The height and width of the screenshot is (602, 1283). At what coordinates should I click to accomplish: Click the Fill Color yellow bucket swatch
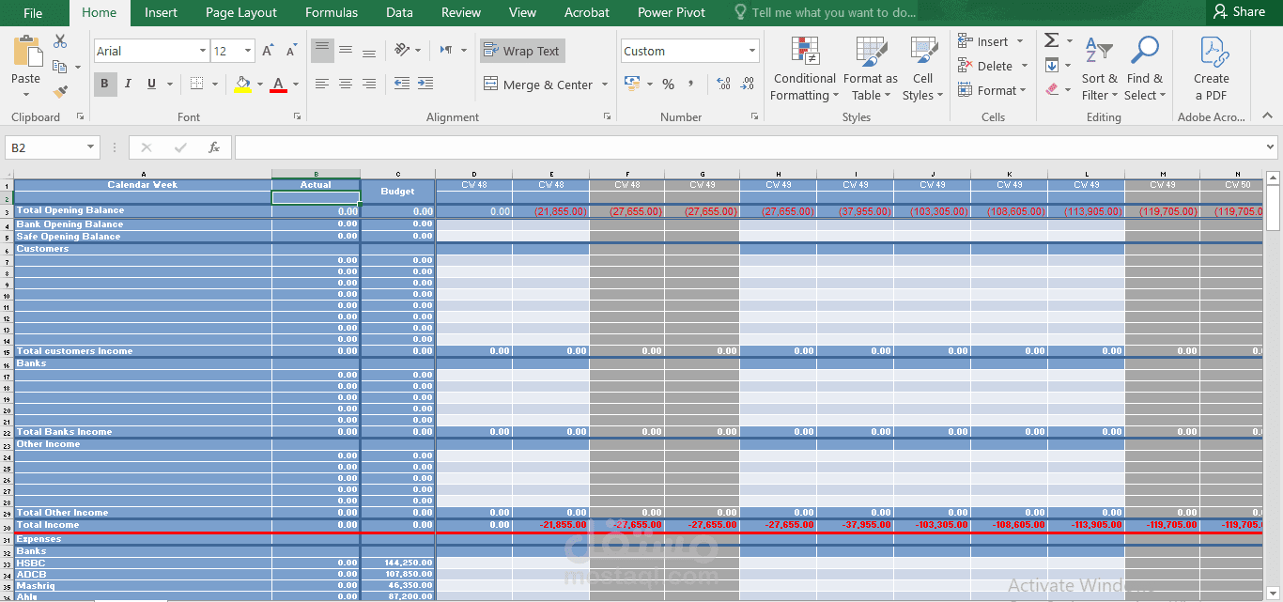click(242, 85)
